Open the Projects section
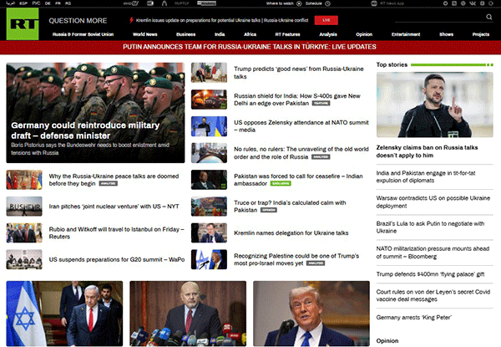The width and height of the screenshot is (501, 347). [x=481, y=34]
